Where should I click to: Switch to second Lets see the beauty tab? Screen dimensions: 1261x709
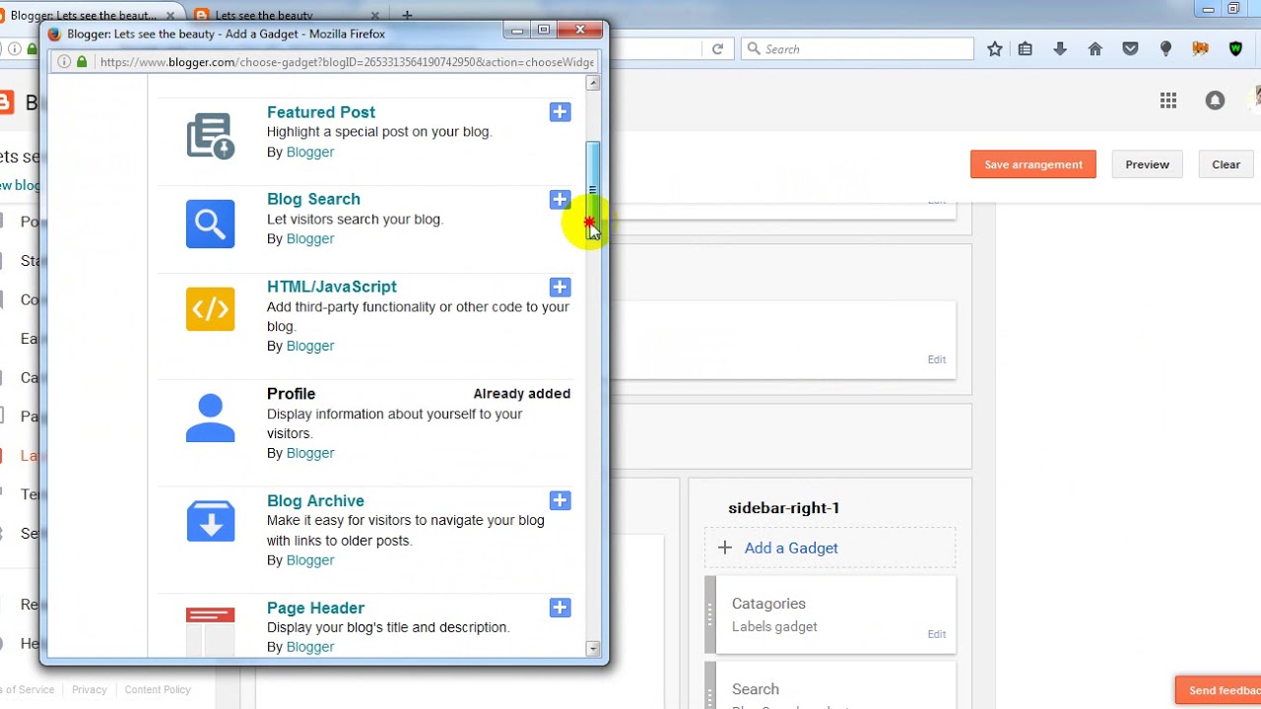284,16
